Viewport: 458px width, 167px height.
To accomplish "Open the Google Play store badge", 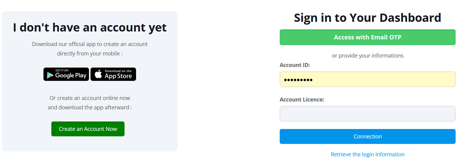I will coord(66,74).
